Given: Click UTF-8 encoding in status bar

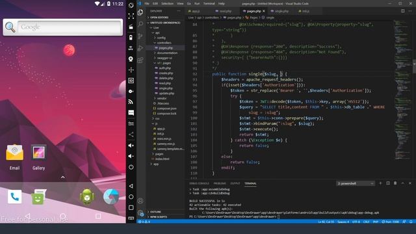Looking at the screenshot, I should 356,222.
